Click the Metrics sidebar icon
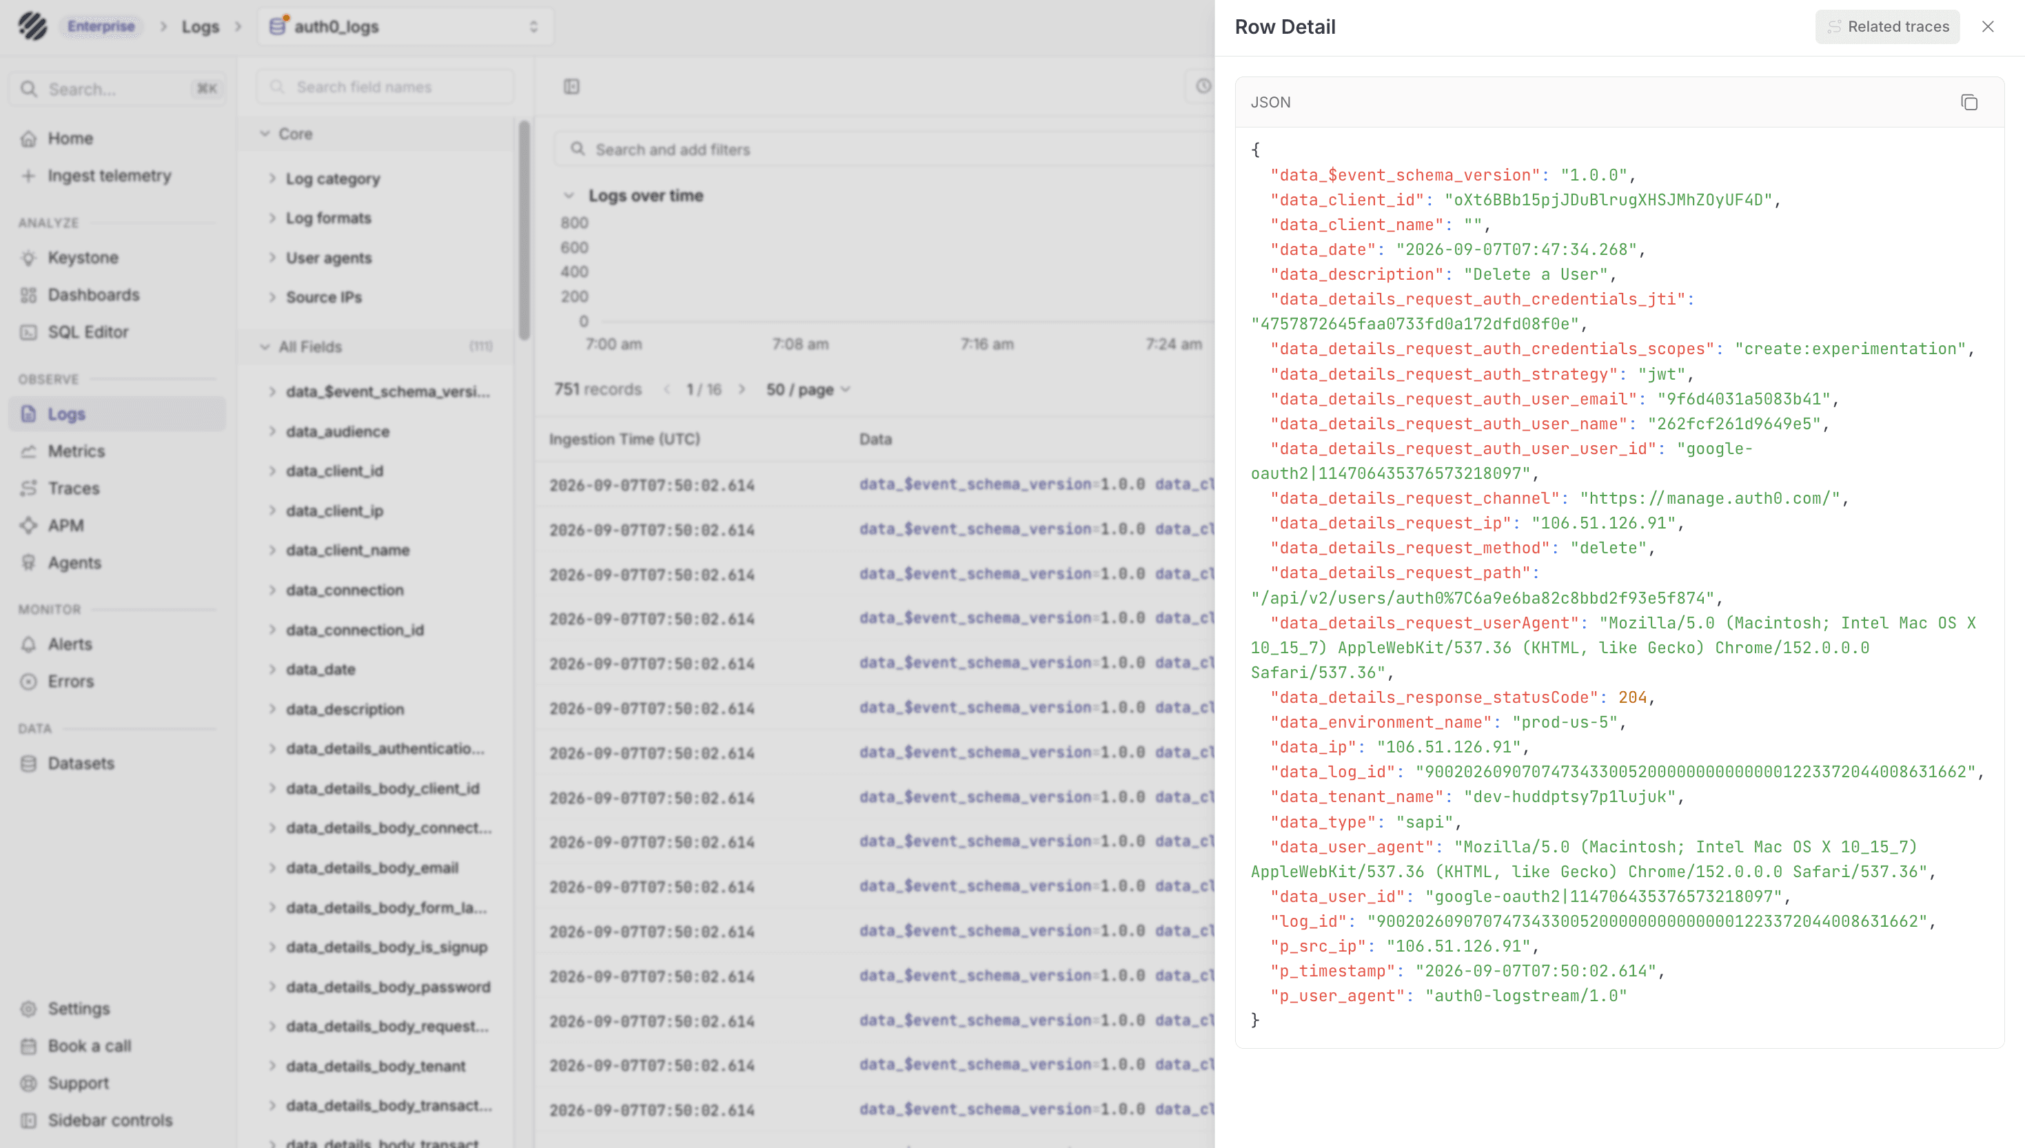Screen dimensions: 2025x1148 coord(28,451)
